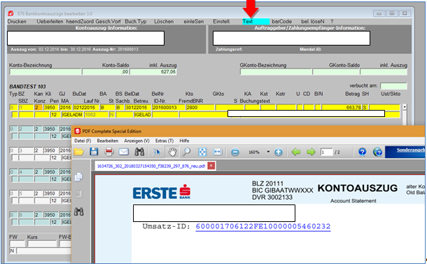Click the Kto cell 2800

(x=199, y=107)
